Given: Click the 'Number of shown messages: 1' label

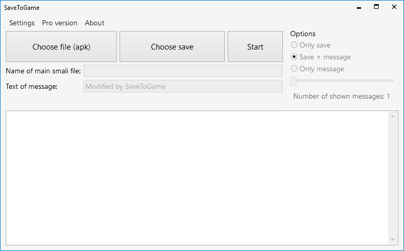Looking at the screenshot, I should [x=341, y=96].
